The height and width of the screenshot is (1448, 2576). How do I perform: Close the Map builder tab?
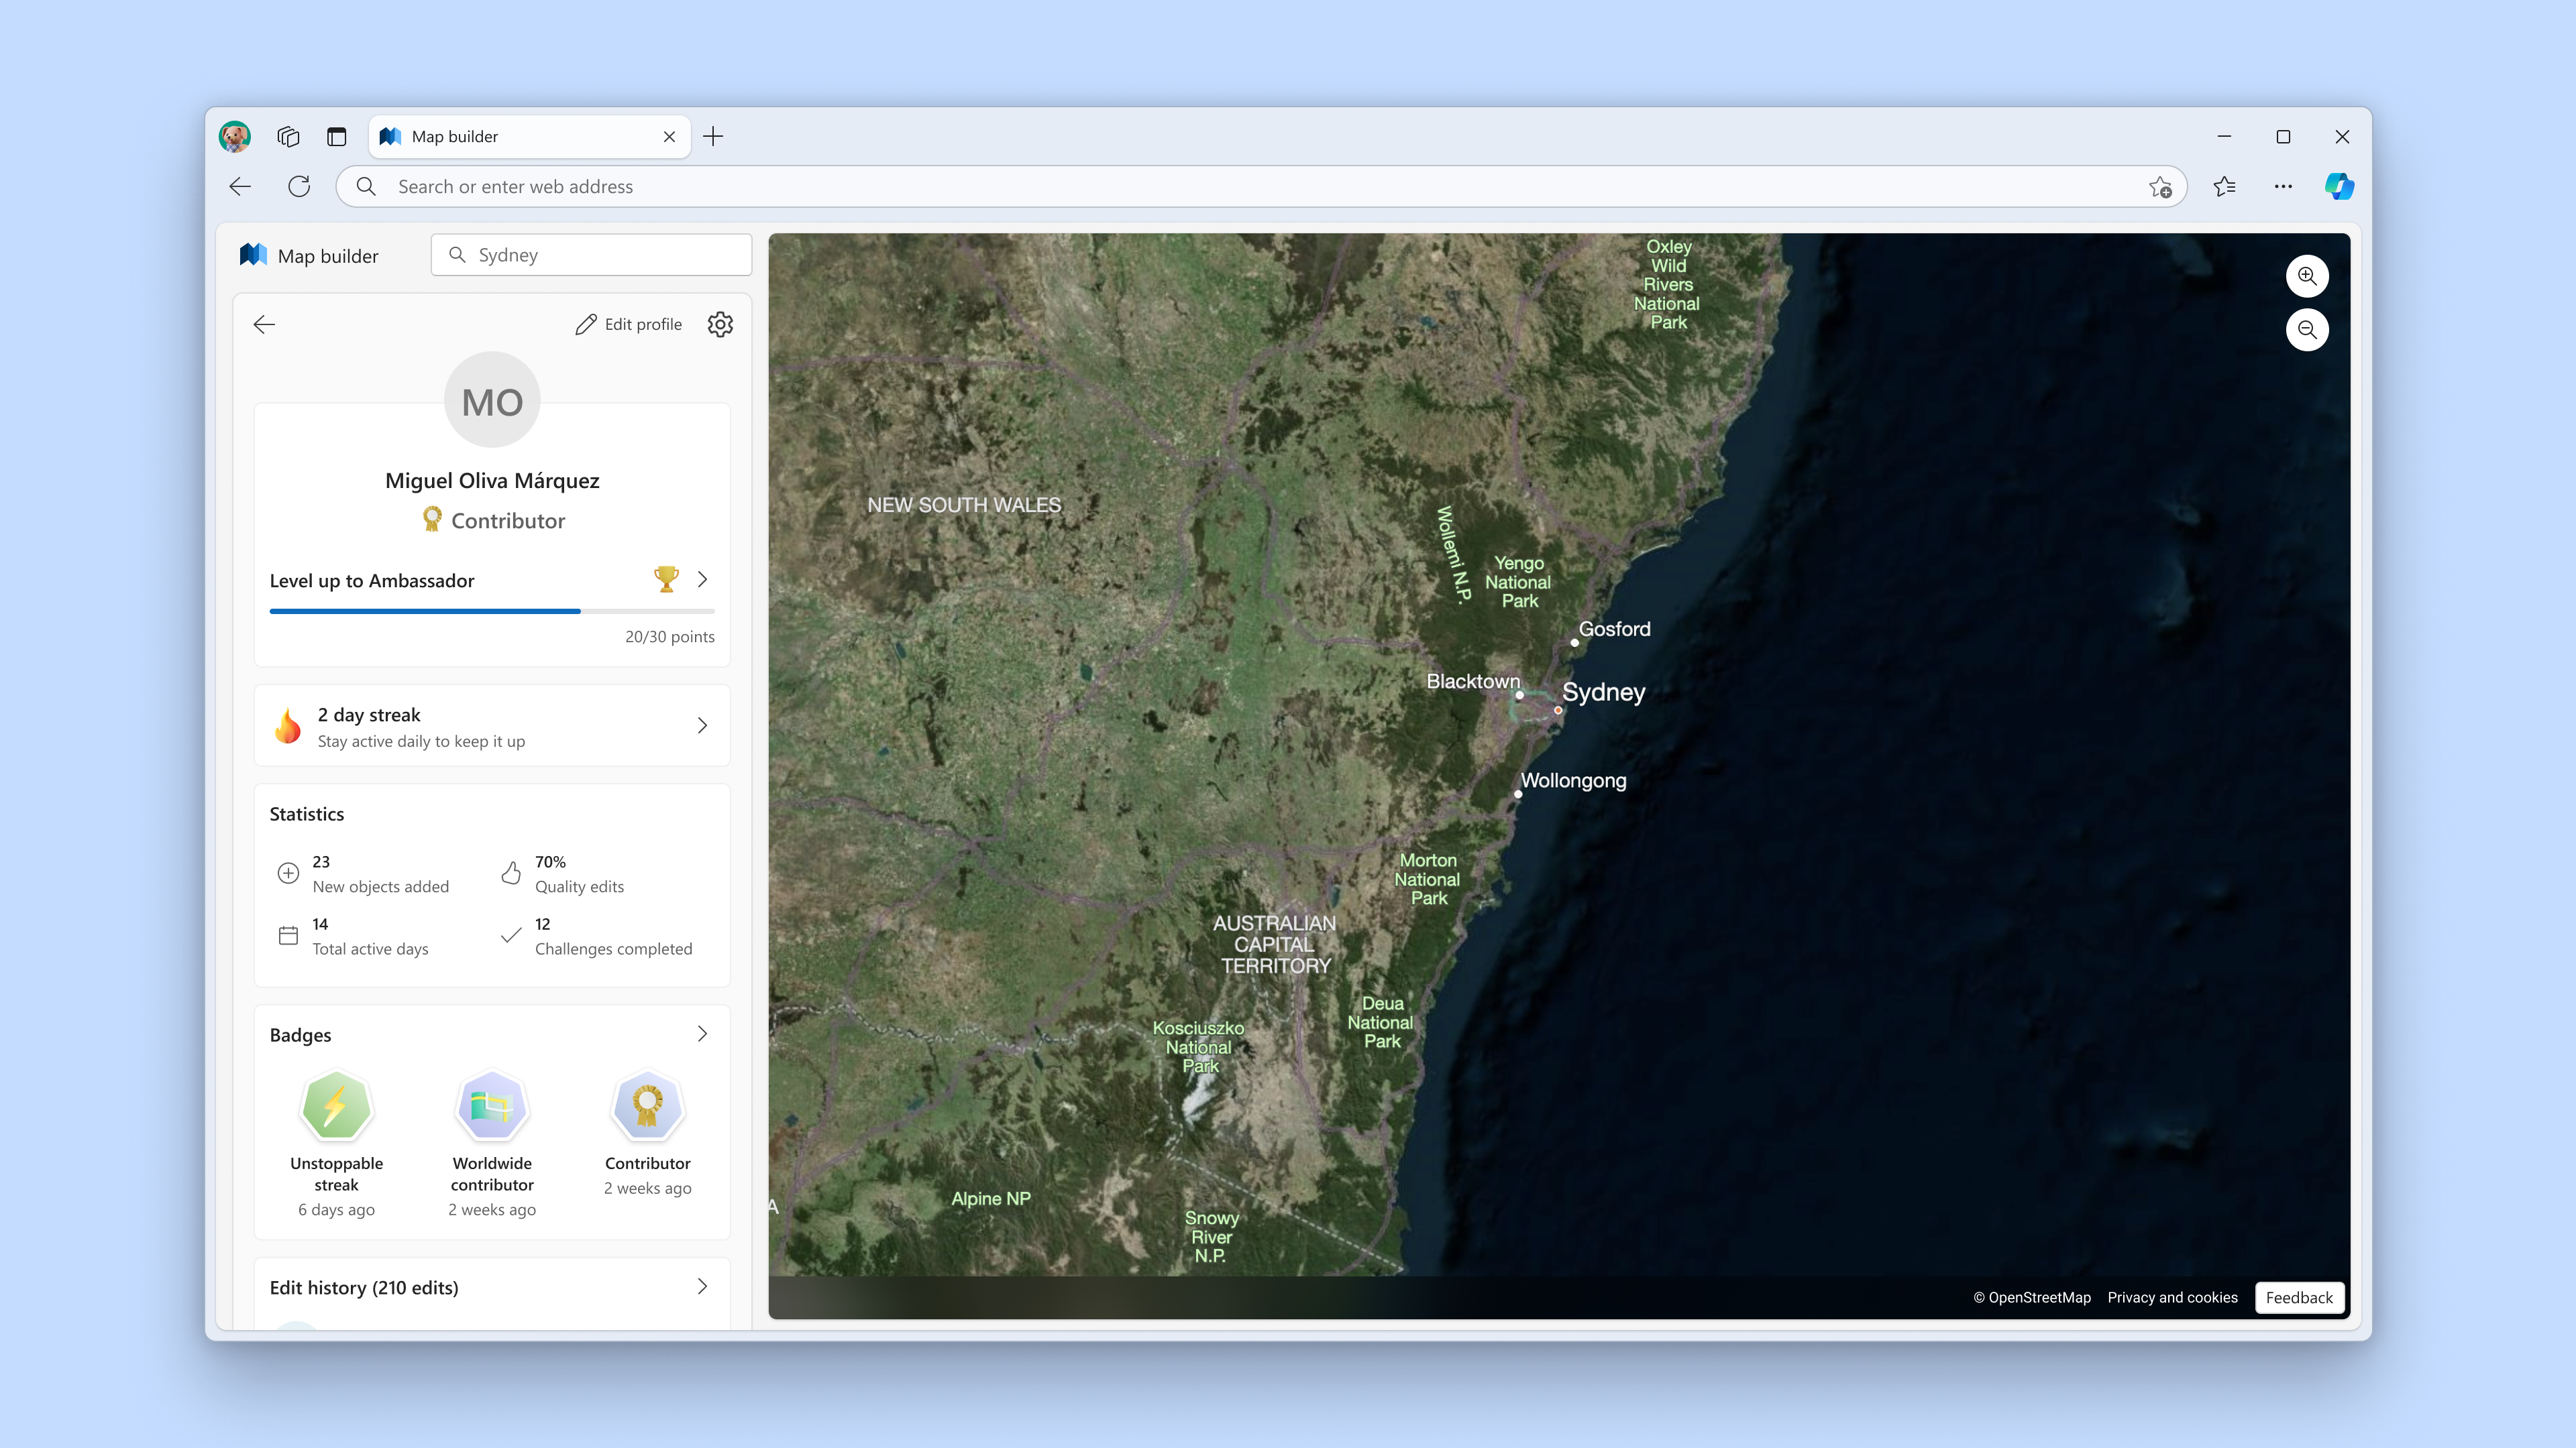click(x=669, y=137)
